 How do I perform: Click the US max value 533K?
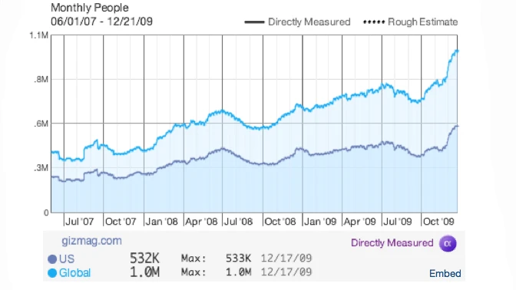click(238, 258)
